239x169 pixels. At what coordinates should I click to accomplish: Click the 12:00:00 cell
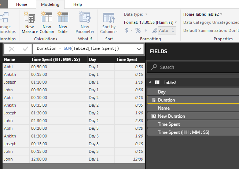point(58,159)
